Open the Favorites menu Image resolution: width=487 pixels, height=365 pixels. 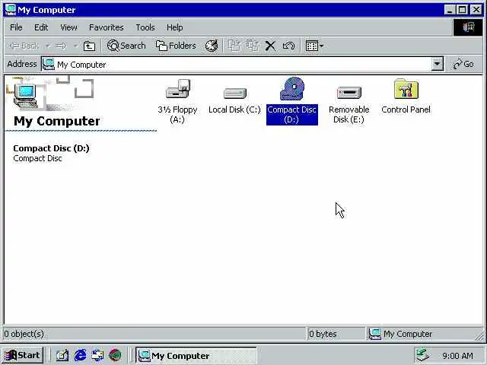(x=107, y=27)
